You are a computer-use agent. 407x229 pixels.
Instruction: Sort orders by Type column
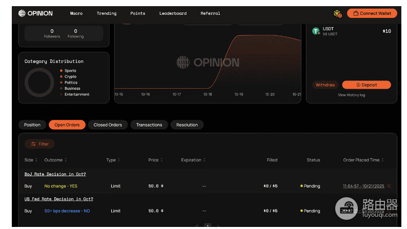tap(113, 160)
